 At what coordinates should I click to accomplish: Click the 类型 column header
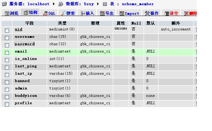tap(62, 23)
